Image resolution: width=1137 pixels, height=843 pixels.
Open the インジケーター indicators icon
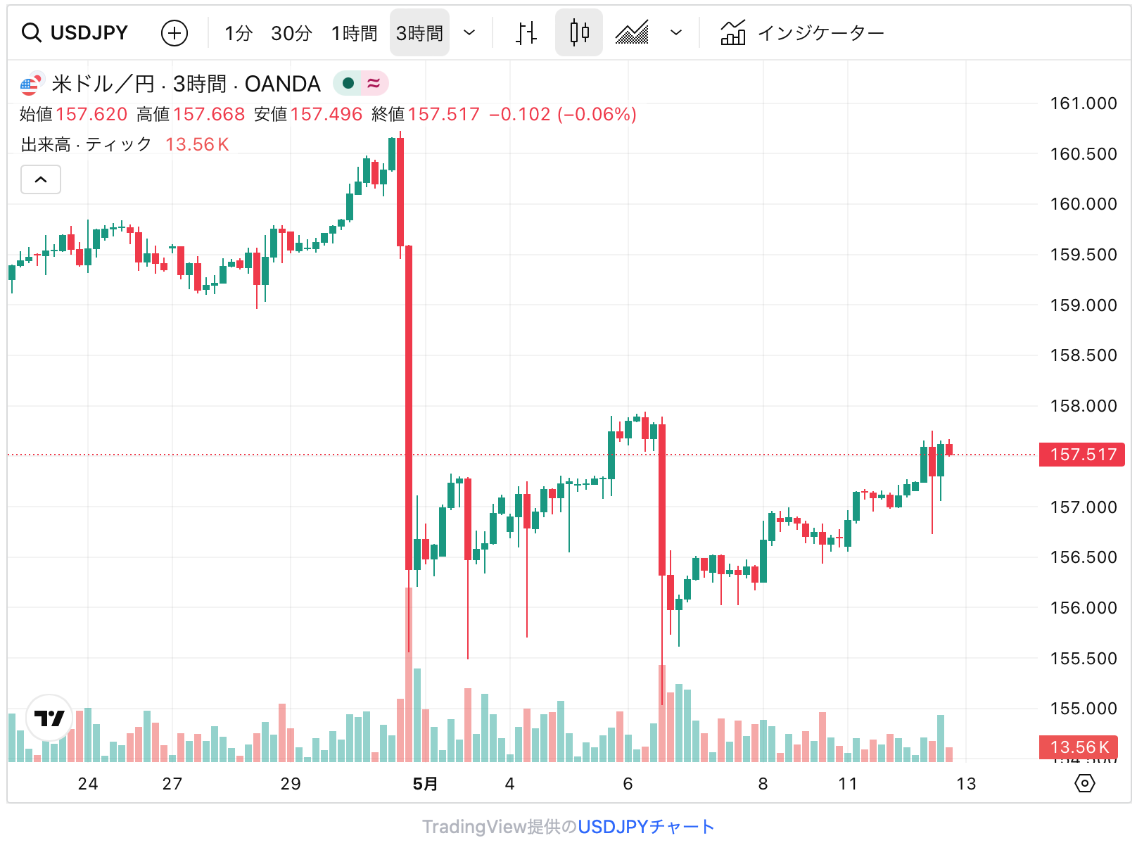[x=733, y=32]
